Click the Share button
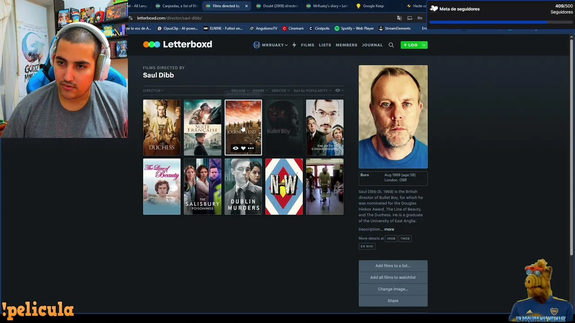The width and height of the screenshot is (575, 323). point(393,301)
